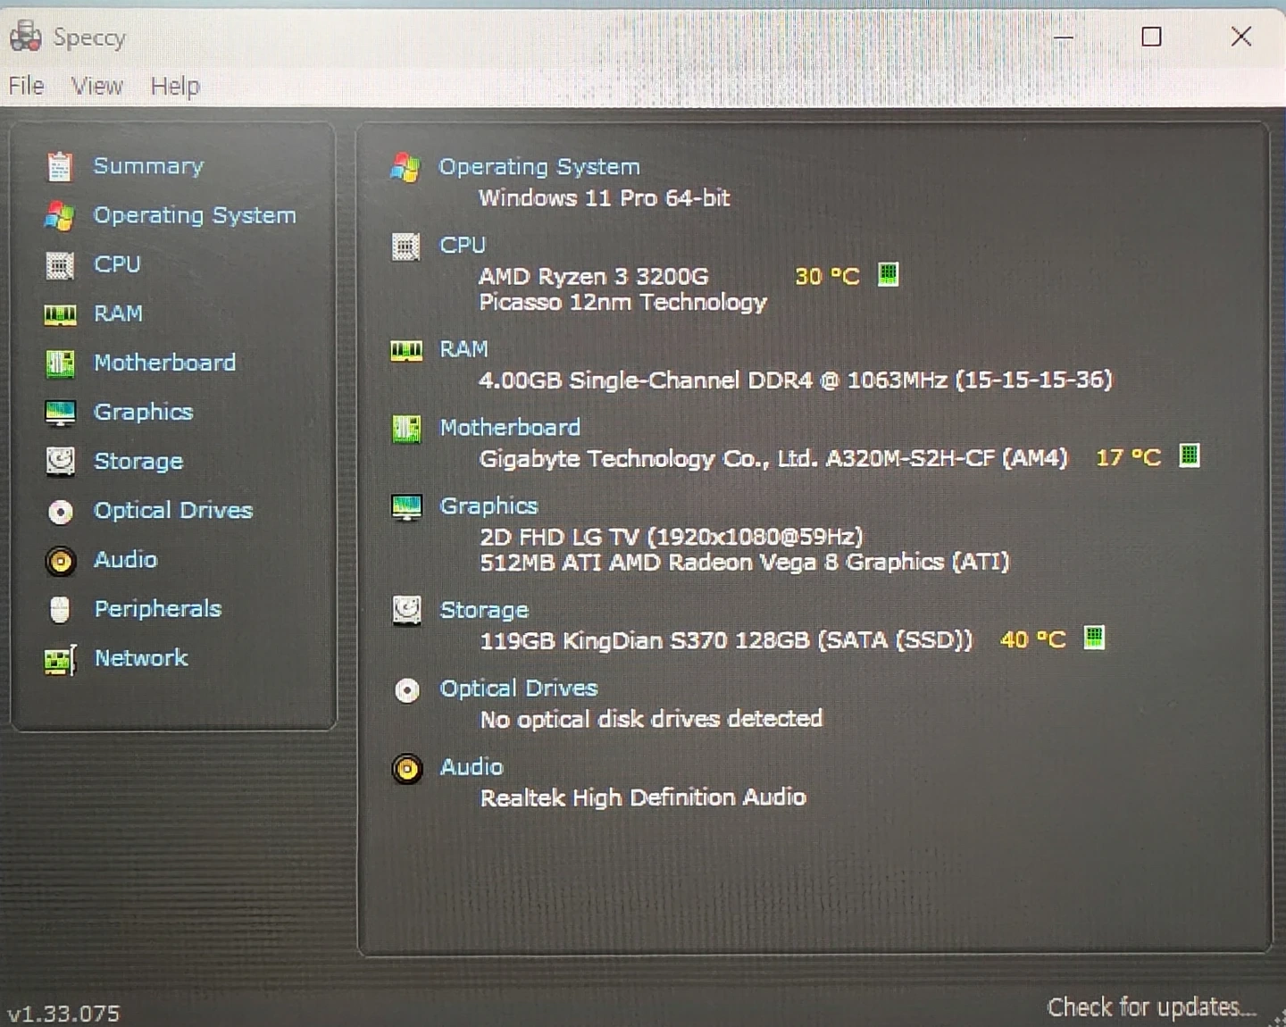
Task: Select the Operating System entry in sidebar
Action: (x=195, y=215)
